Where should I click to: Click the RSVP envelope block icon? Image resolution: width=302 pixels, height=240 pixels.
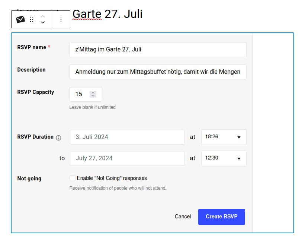pyautogui.click(x=20, y=19)
